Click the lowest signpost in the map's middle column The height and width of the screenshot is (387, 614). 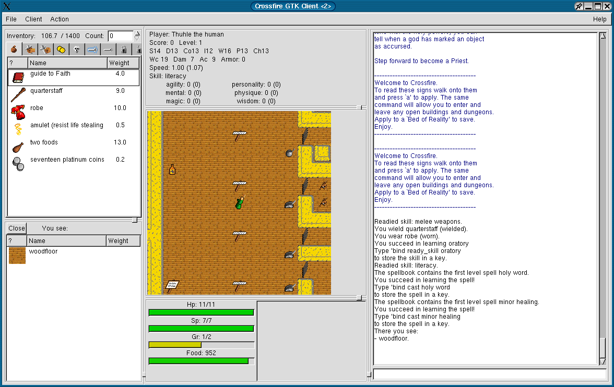(x=239, y=286)
